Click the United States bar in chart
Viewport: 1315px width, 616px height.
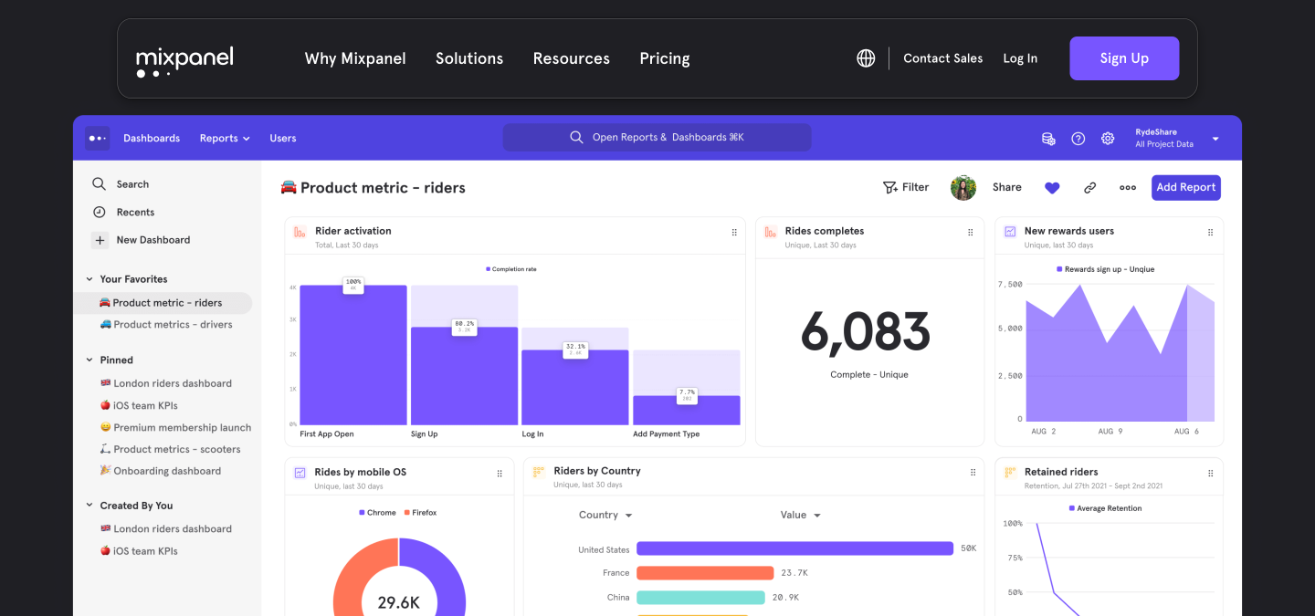pos(794,548)
